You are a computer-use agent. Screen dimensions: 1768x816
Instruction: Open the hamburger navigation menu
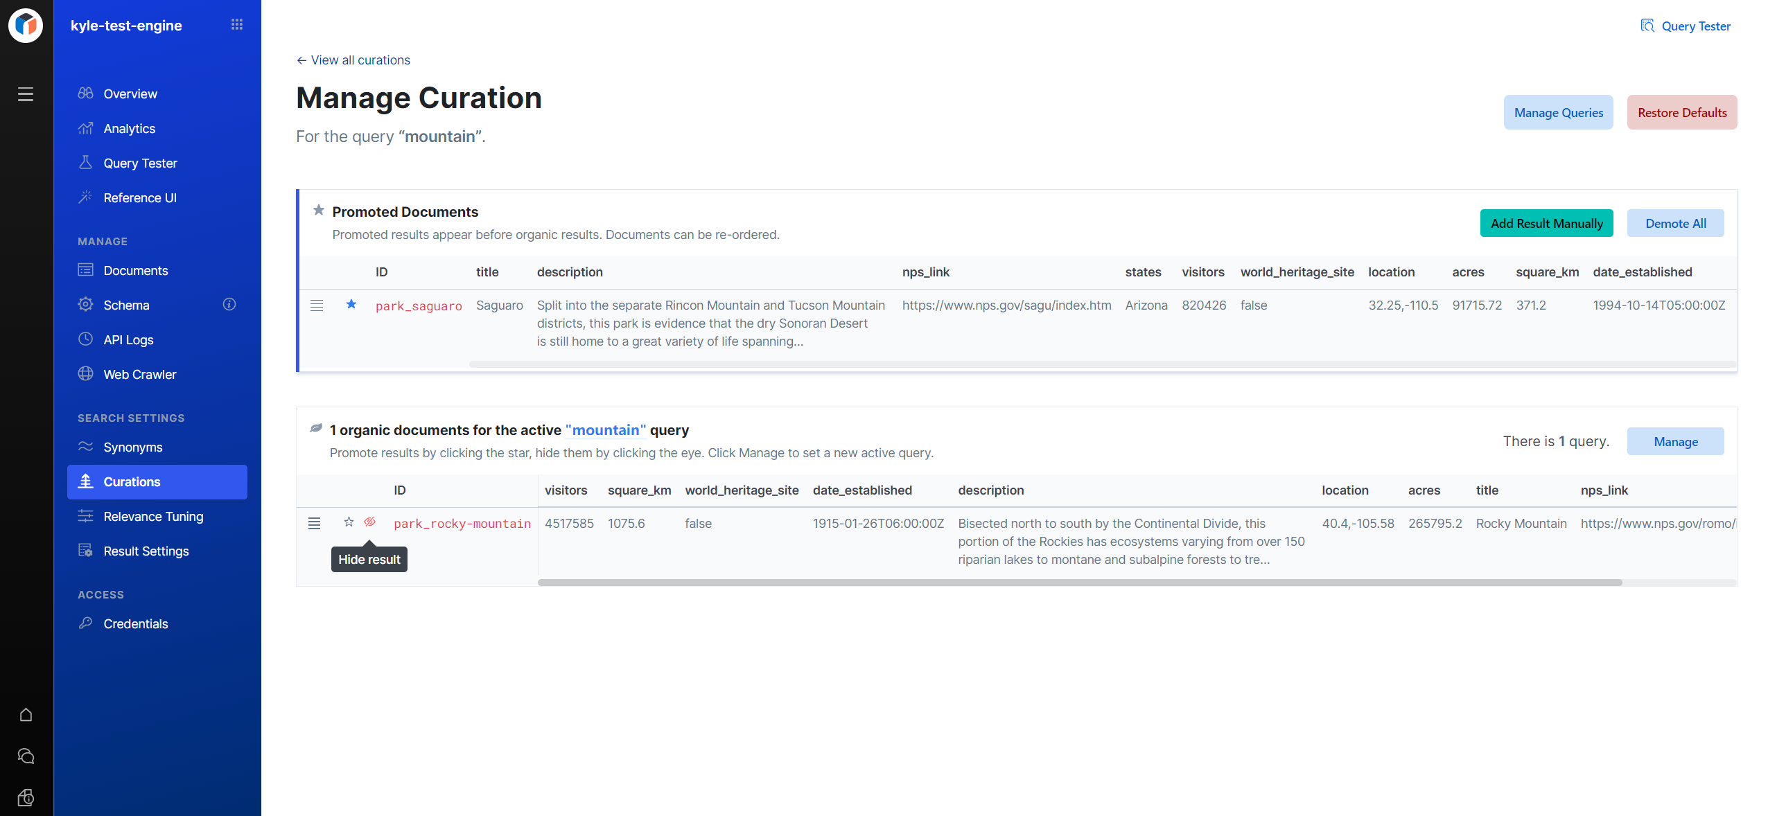click(x=26, y=94)
